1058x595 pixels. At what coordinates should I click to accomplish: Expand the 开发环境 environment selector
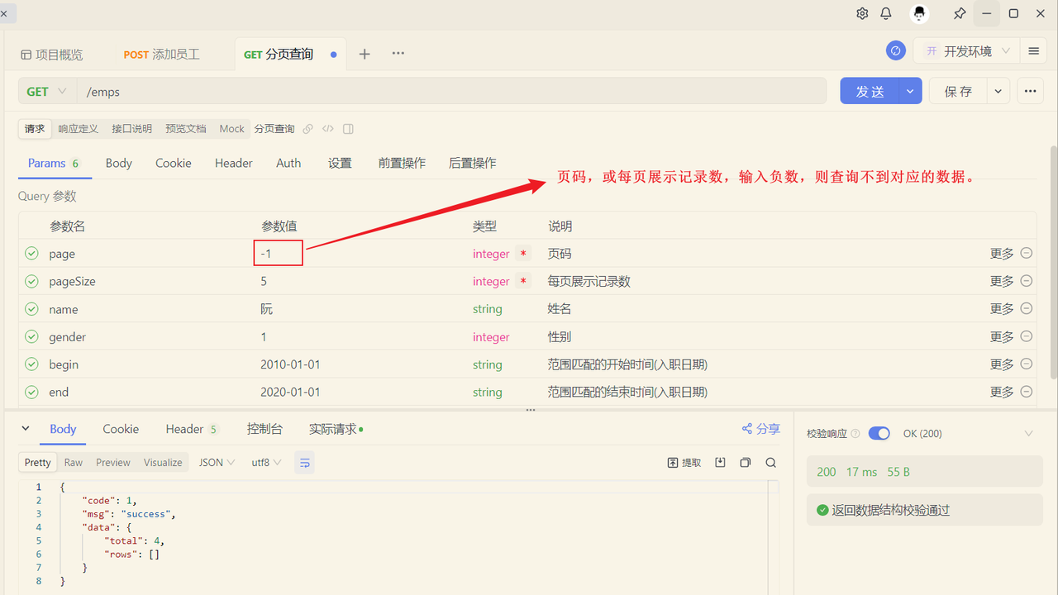(968, 51)
